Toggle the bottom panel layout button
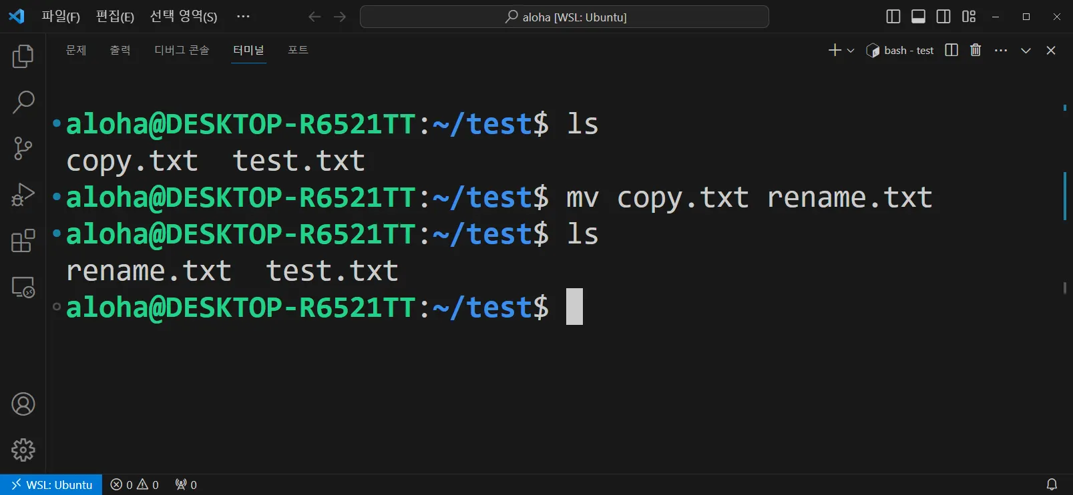Image resolution: width=1073 pixels, height=495 pixels. tap(918, 17)
